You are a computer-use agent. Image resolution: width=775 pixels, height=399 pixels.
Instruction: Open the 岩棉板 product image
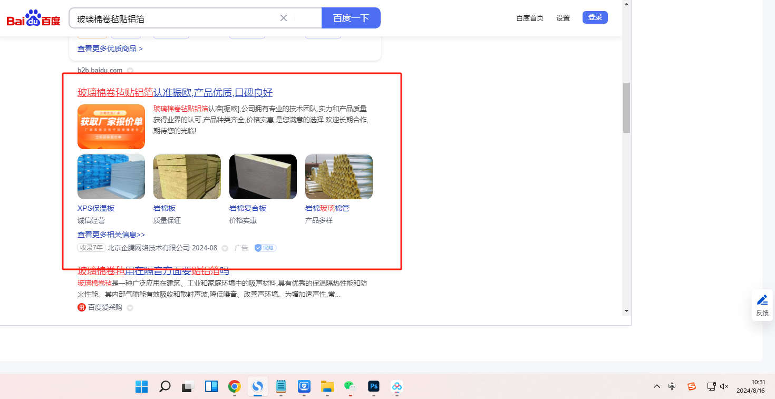[x=187, y=177]
